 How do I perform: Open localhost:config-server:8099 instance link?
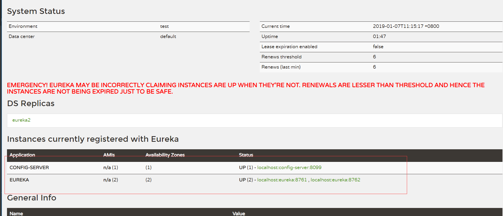[289, 167]
